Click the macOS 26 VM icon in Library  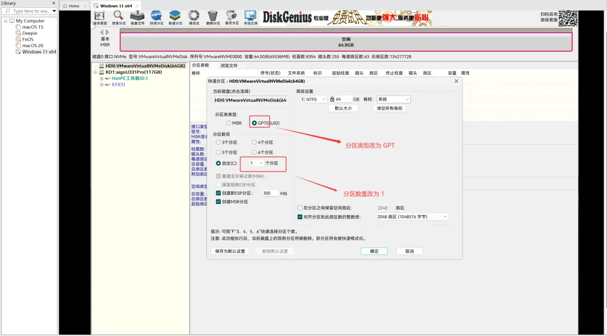(18, 46)
